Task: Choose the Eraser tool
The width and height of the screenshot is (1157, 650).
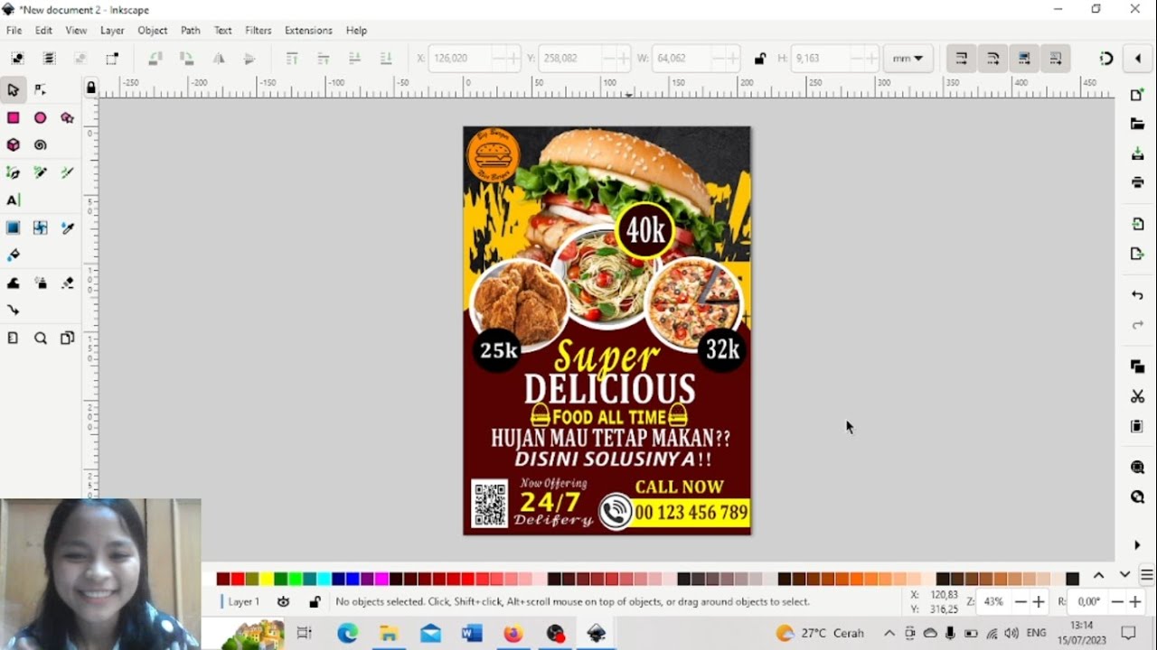Action: coord(67,283)
